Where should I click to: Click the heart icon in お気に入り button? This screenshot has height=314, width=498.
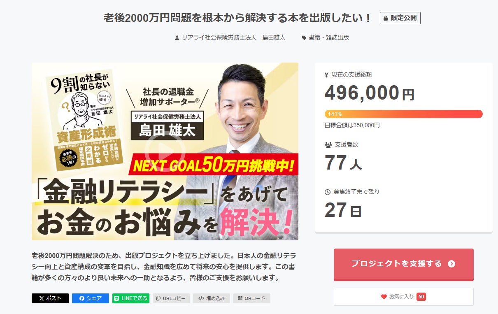point(384,297)
